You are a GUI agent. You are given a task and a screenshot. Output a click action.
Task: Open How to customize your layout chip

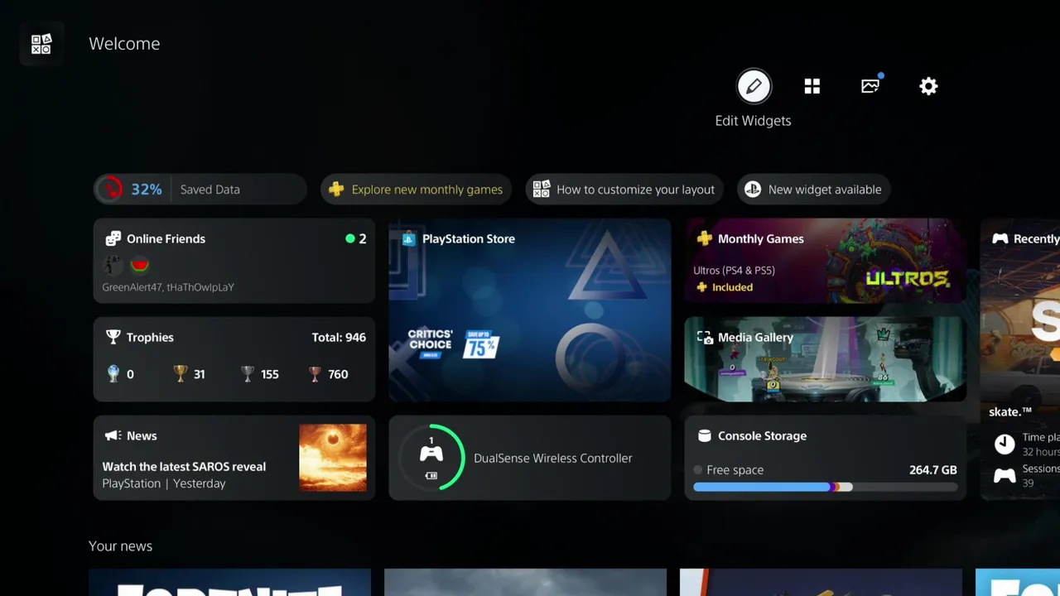(624, 190)
